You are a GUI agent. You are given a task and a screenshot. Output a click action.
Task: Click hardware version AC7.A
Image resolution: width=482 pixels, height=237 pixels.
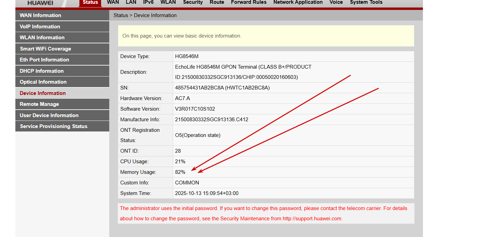[182, 98]
